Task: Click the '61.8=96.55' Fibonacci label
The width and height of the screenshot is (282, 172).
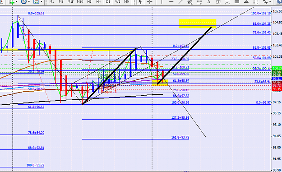Action: coord(36,107)
